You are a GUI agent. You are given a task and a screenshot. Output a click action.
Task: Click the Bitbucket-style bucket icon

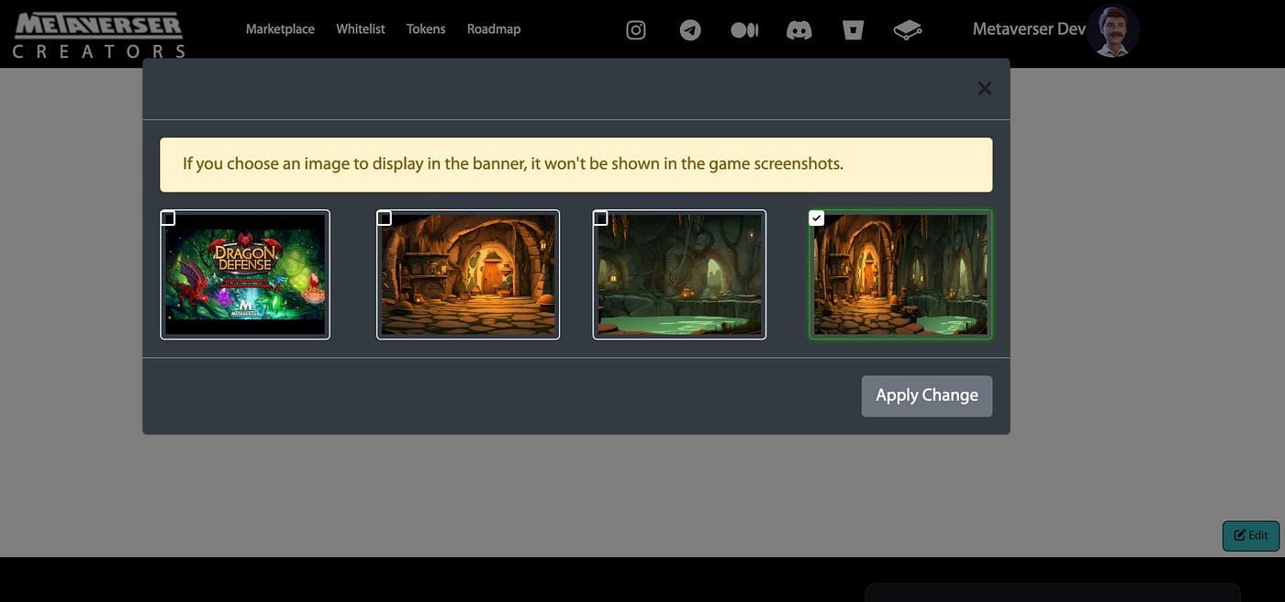tap(854, 30)
